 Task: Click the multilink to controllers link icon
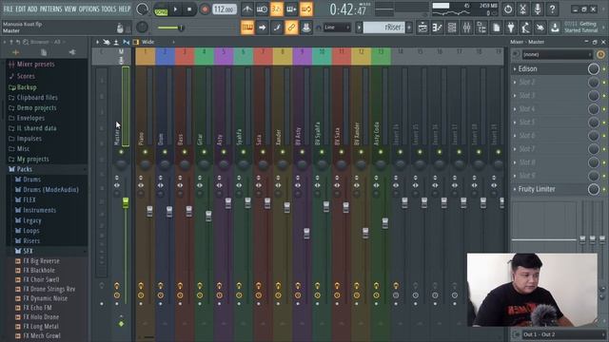coord(291,28)
